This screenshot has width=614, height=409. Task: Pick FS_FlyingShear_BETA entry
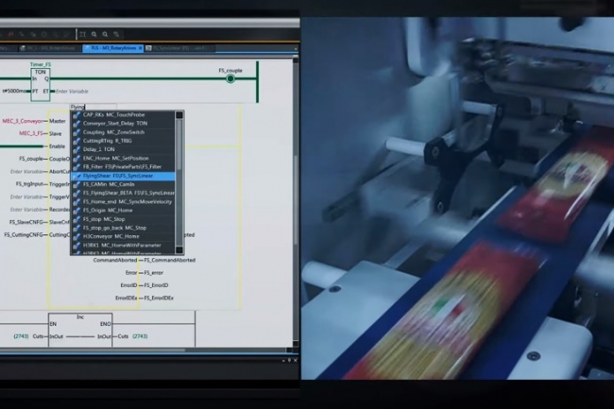123,193
